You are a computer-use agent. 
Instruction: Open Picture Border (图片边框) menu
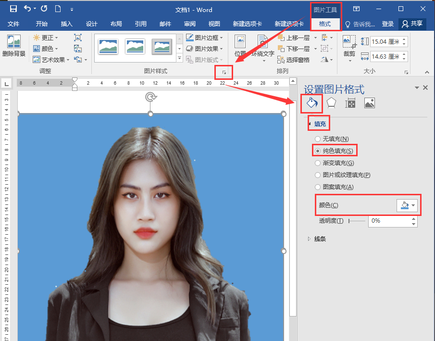204,38
